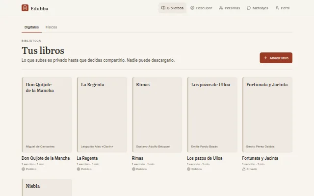314x196 pixels.
Task: Open the Personas people icon
Action: [221, 8]
